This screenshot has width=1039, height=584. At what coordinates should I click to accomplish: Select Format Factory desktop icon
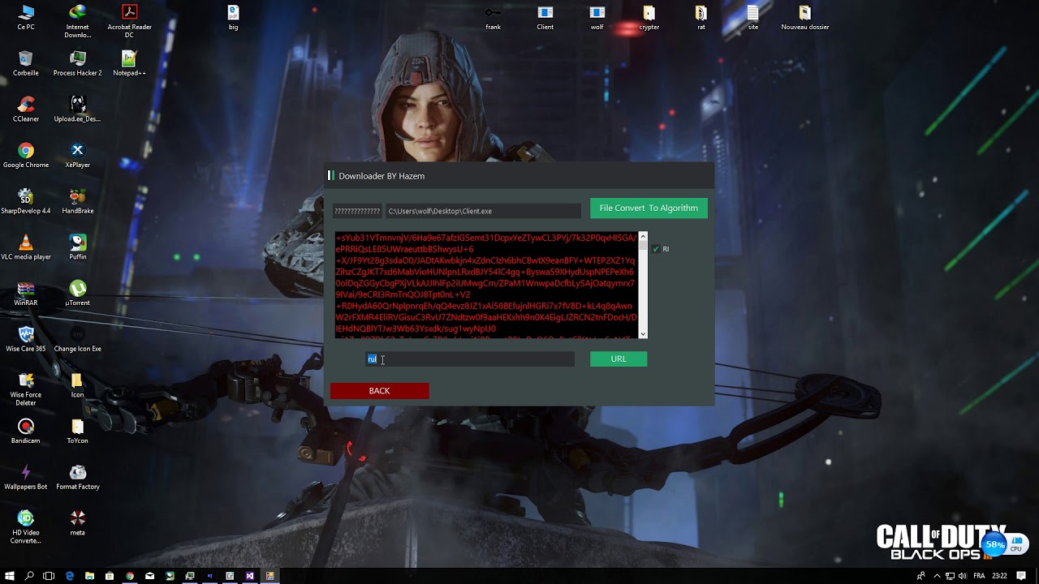78,478
